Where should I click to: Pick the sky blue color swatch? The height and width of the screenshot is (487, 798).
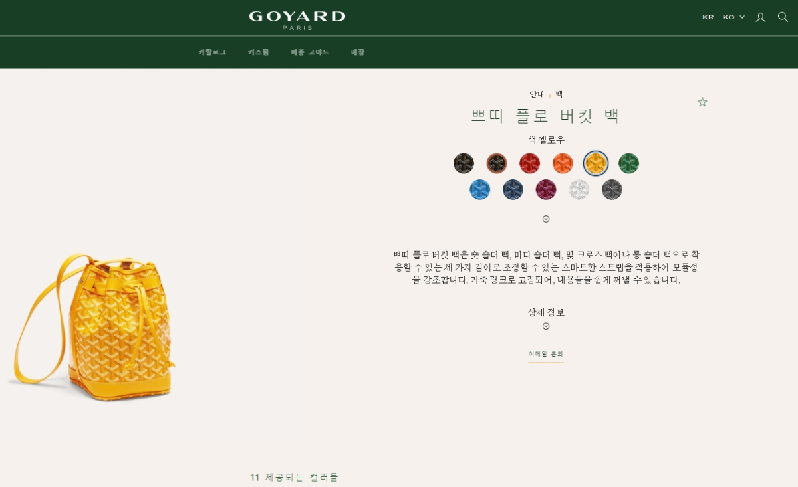(x=480, y=190)
